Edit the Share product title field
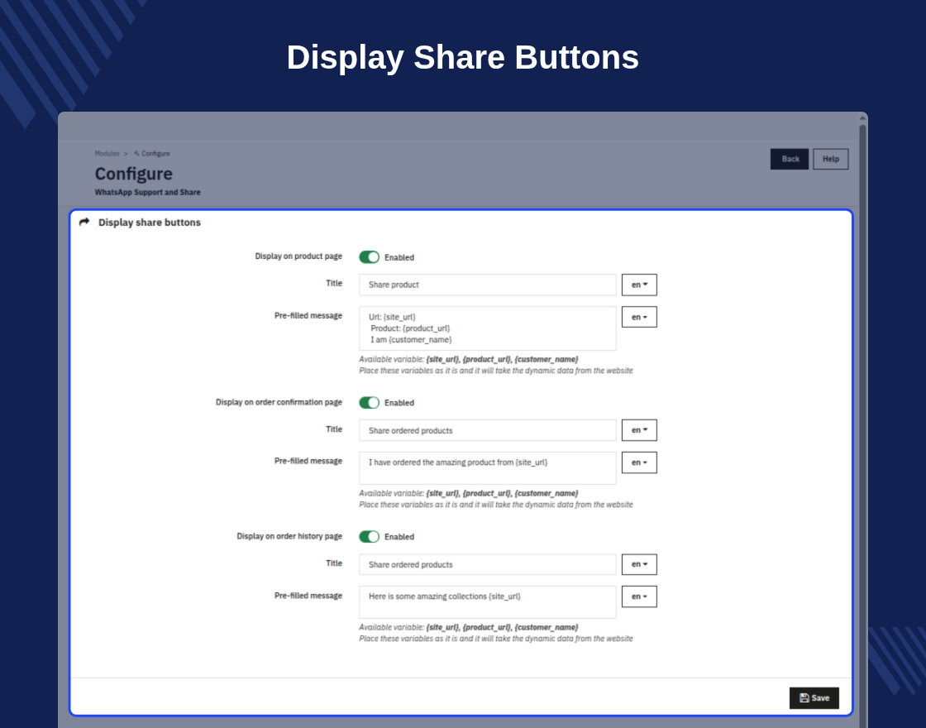Image resolution: width=926 pixels, height=728 pixels. coord(487,285)
